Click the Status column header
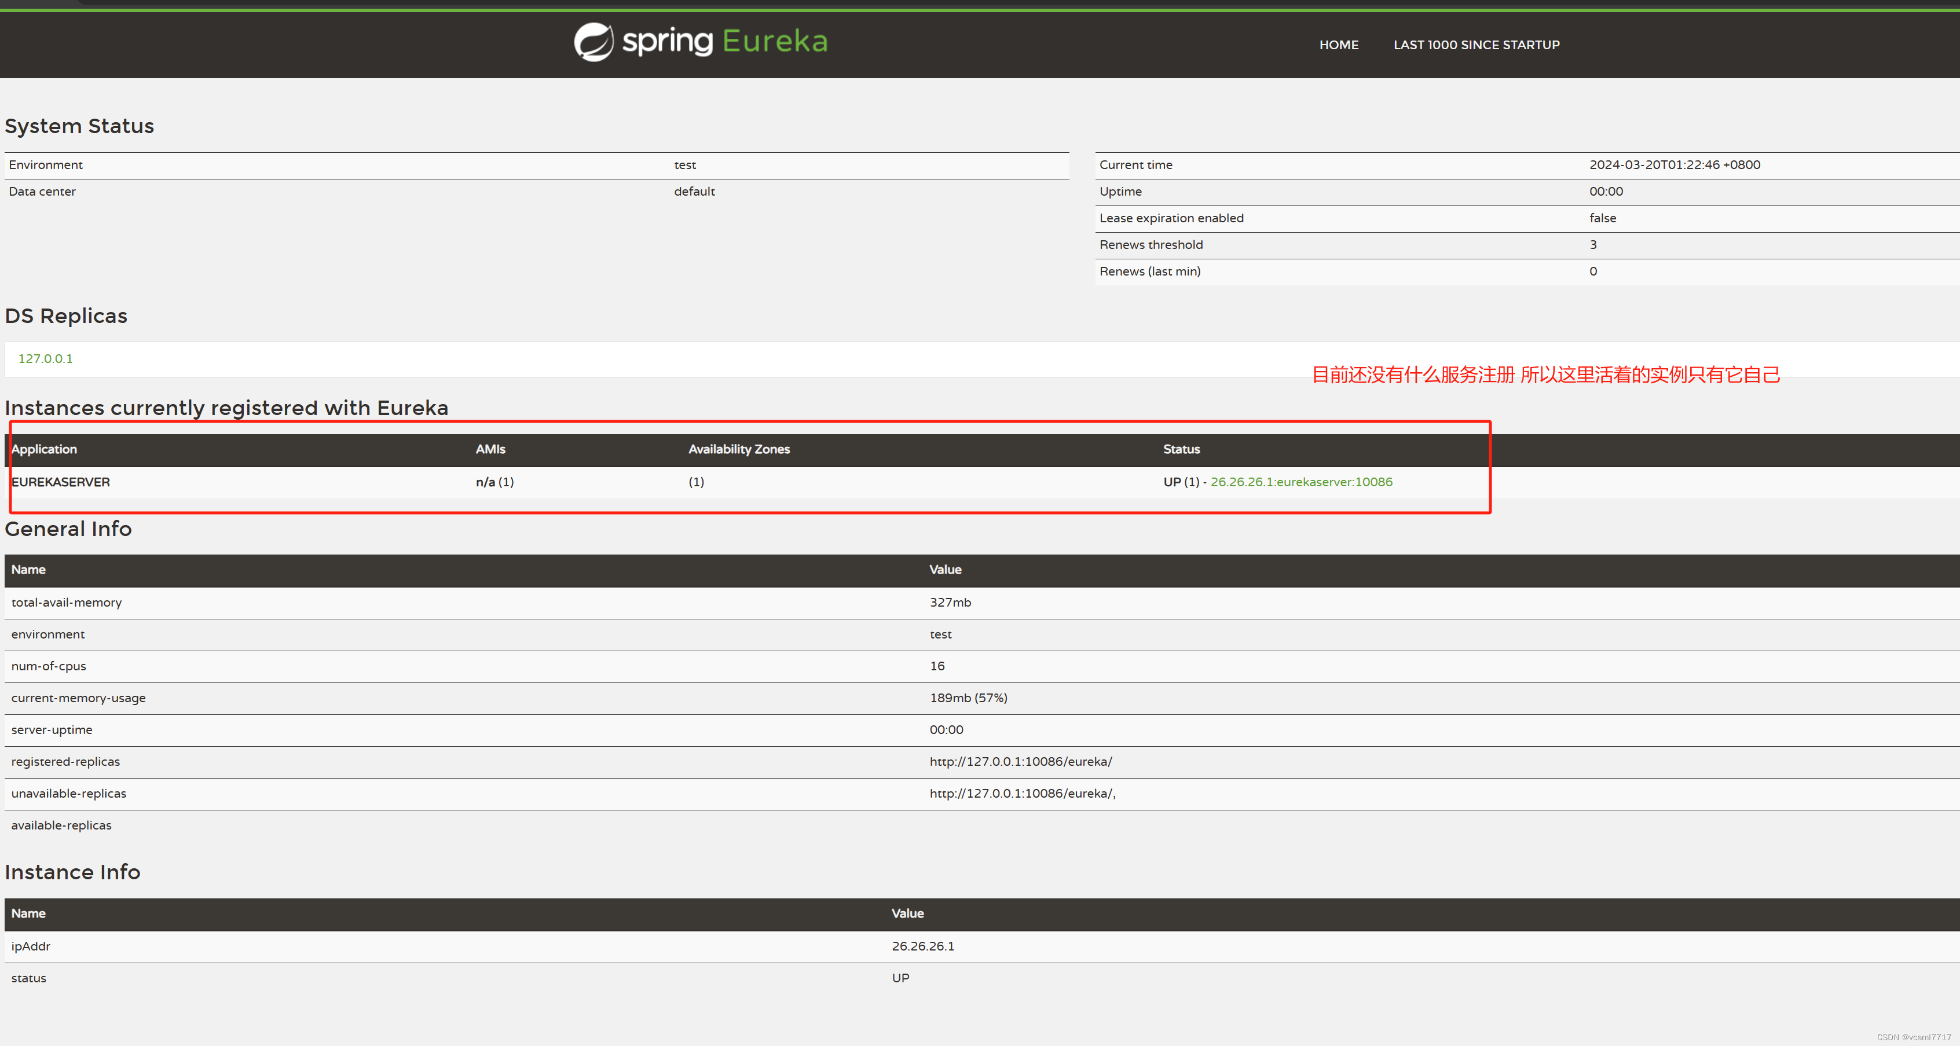 point(1181,449)
